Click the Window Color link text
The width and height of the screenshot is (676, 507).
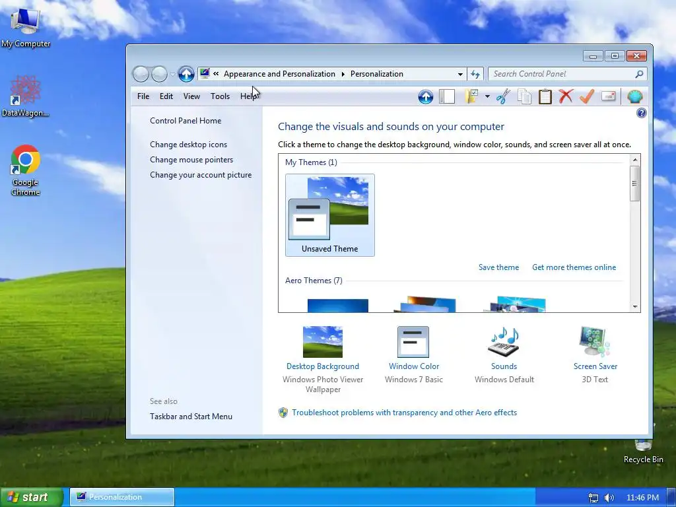(414, 366)
